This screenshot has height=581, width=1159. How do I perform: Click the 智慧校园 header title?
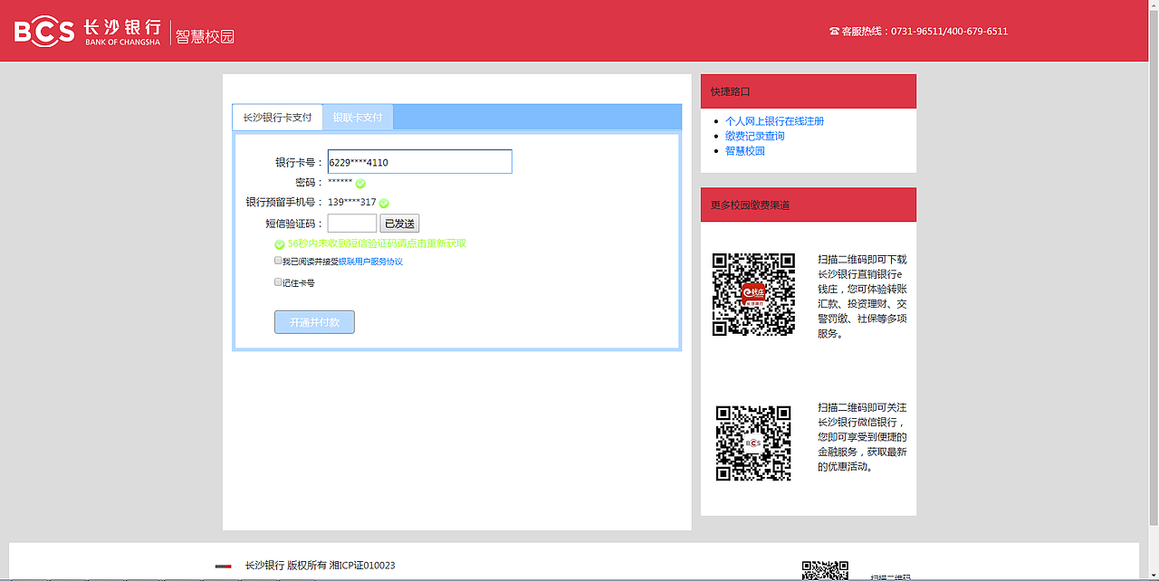click(205, 36)
